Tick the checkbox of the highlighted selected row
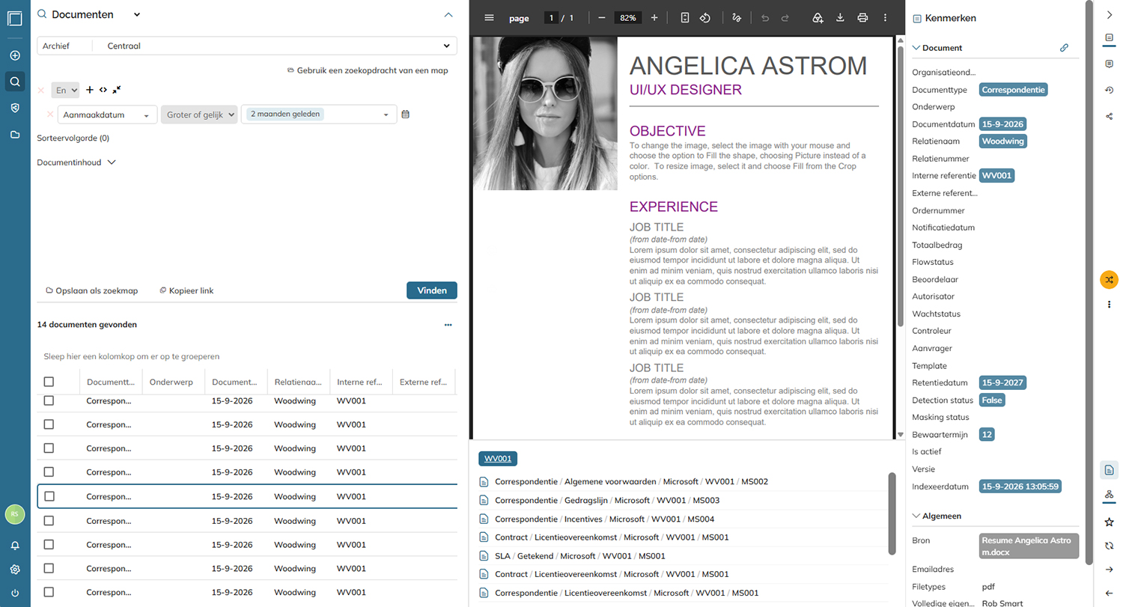Image resolution: width=1123 pixels, height=607 pixels. [x=49, y=496]
